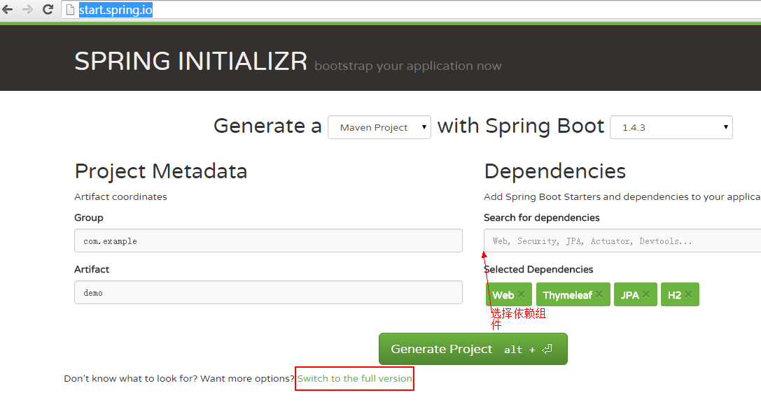Click the 'Artifact coordinates' text

pos(120,196)
